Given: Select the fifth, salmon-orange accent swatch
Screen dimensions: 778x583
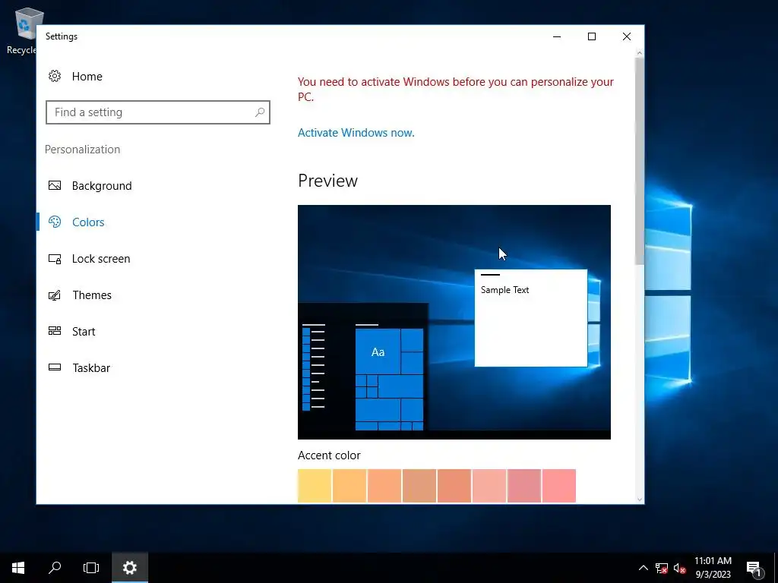Looking at the screenshot, I should (454, 486).
